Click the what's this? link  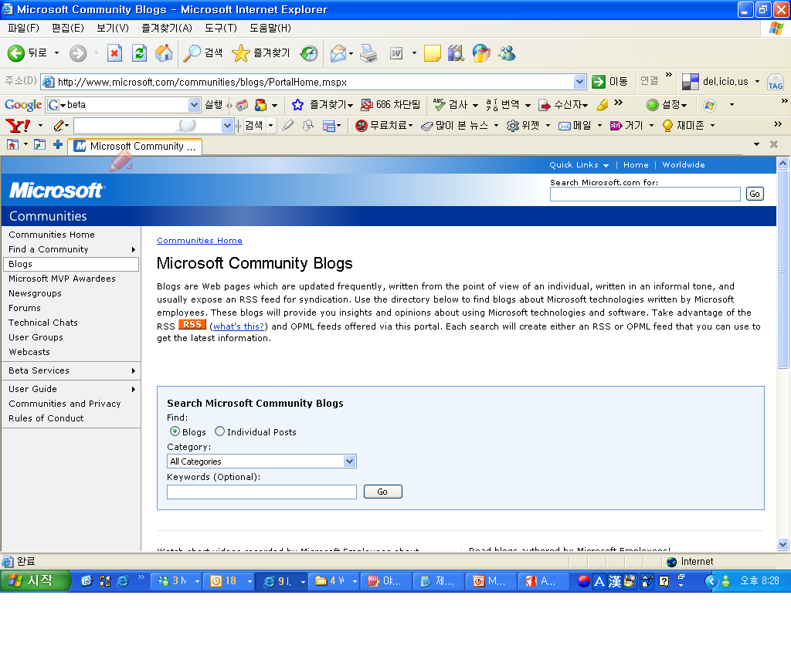point(239,326)
